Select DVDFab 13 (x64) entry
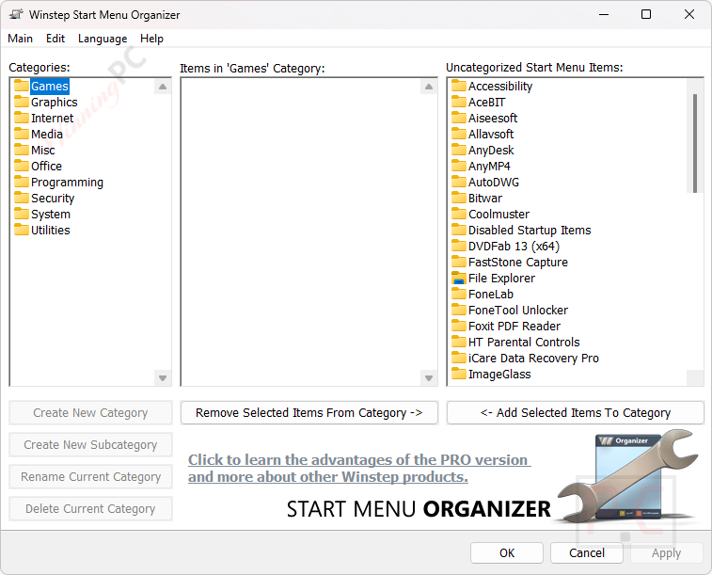Viewport: 712px width, 575px height. coord(514,246)
